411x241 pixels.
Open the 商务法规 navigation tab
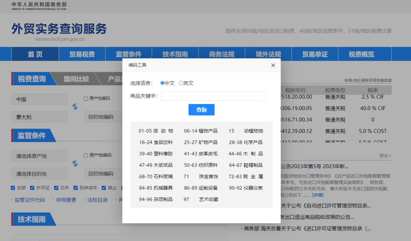[x=222, y=54]
